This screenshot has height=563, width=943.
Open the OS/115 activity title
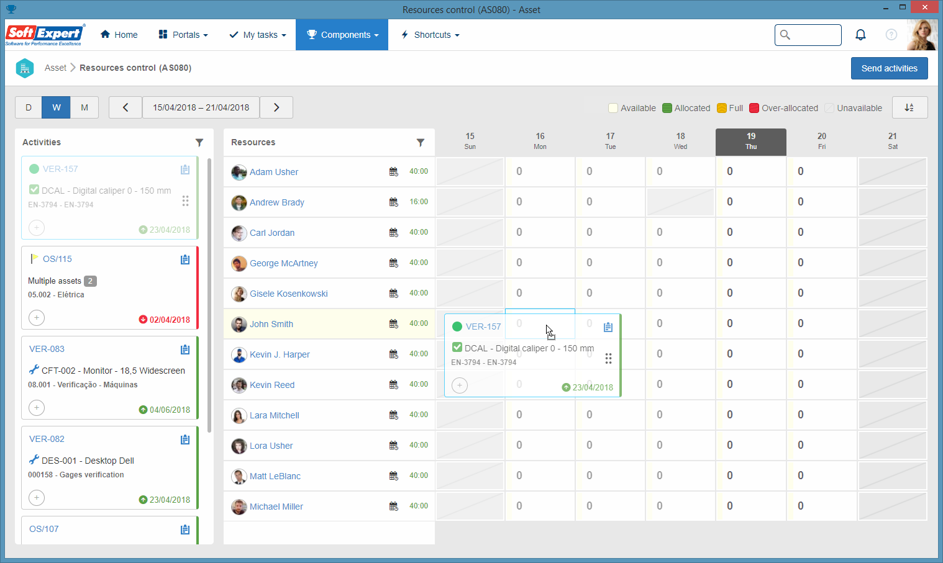pyautogui.click(x=57, y=259)
